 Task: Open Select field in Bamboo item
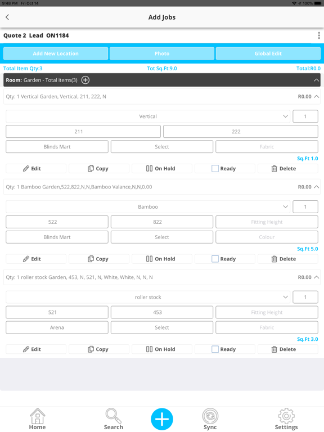(x=162, y=237)
